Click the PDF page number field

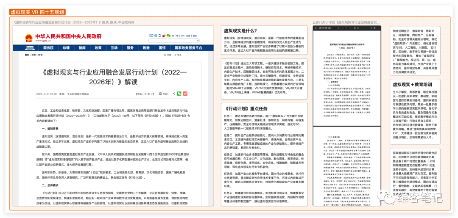point(335,28)
